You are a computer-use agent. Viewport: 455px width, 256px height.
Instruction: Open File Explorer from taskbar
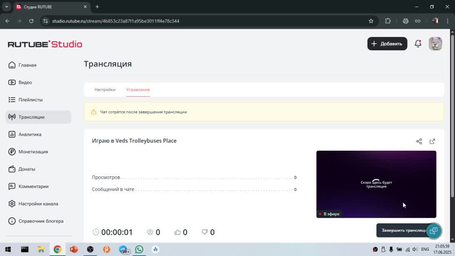pyautogui.click(x=41, y=249)
